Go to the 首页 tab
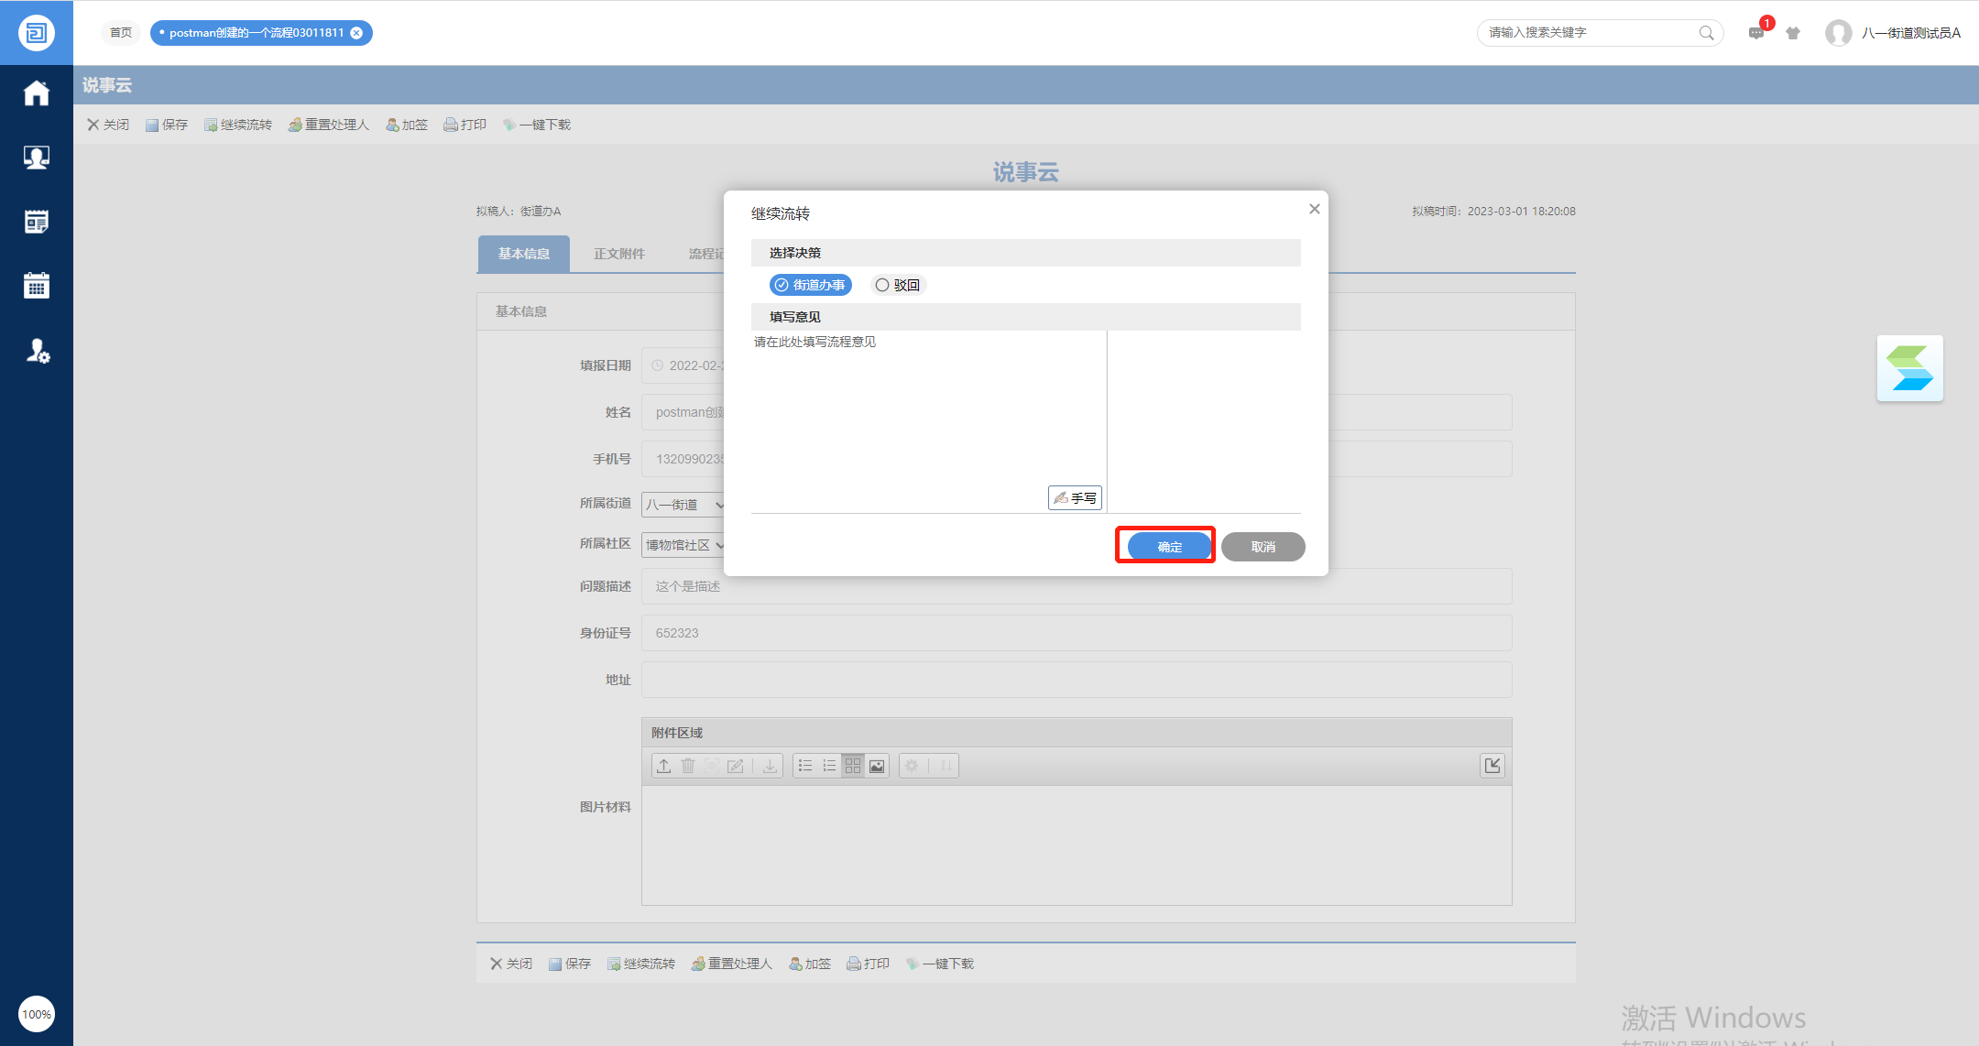Viewport: 1979px width, 1046px height. pyautogui.click(x=121, y=33)
